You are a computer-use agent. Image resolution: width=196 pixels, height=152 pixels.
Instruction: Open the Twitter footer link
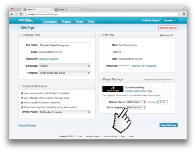tap(131, 136)
